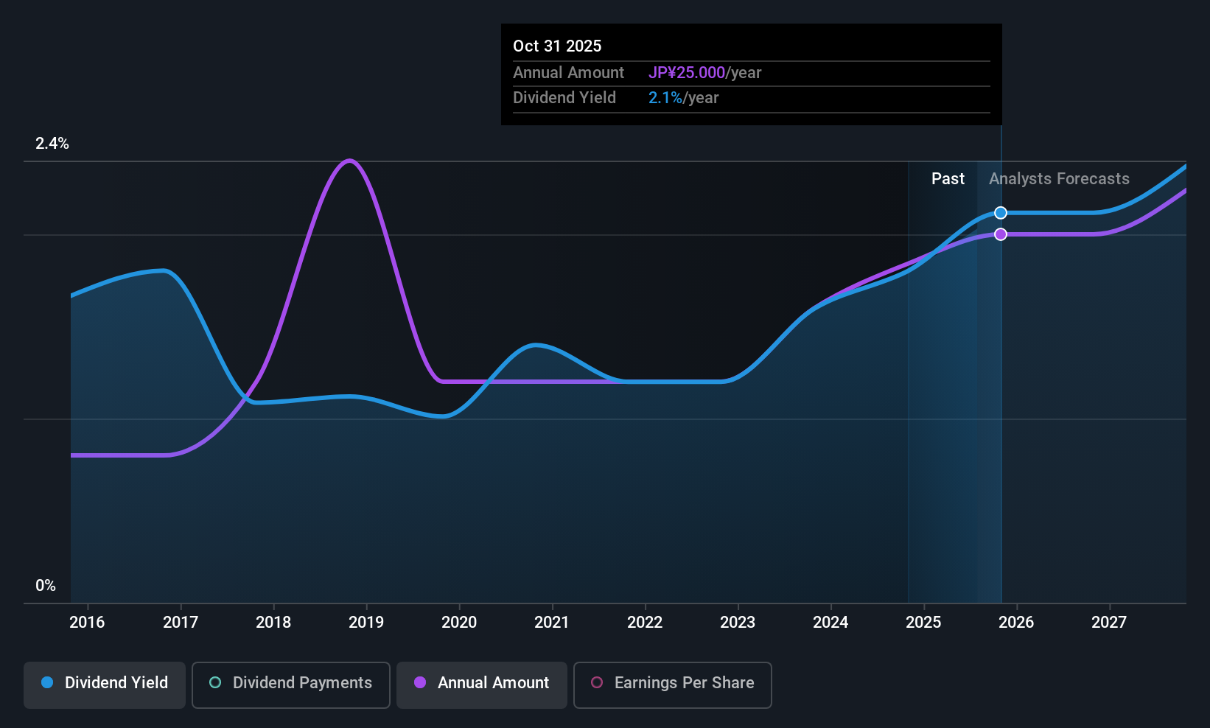
Task: Click the 2017 x-axis label
Action: 181,623
